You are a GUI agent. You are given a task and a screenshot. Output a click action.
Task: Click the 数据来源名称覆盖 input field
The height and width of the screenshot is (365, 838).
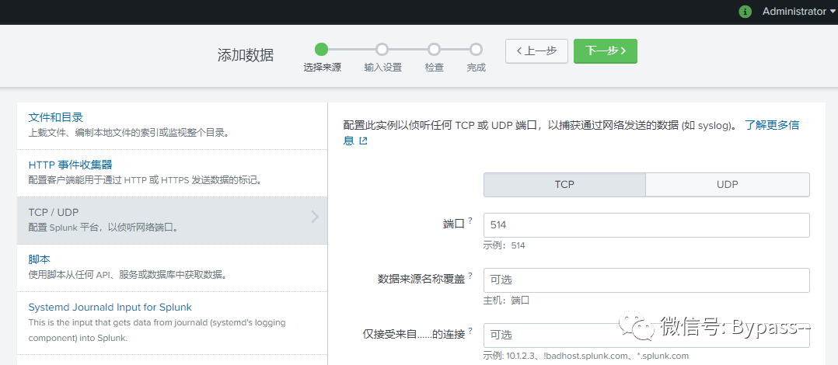pos(647,280)
